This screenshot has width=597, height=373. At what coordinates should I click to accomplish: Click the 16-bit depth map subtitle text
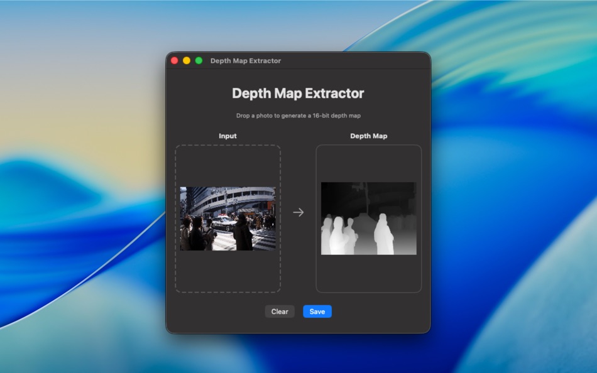tap(297, 116)
